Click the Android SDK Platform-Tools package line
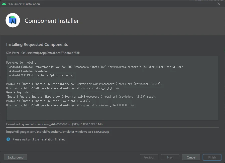225x163 pixels. (x=40, y=75)
